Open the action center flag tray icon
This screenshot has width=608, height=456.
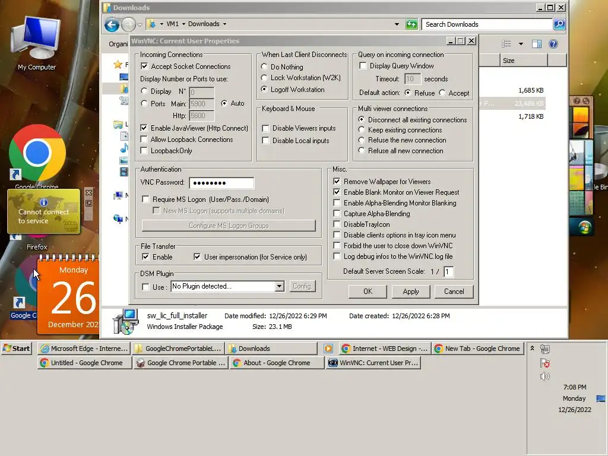pos(545,363)
